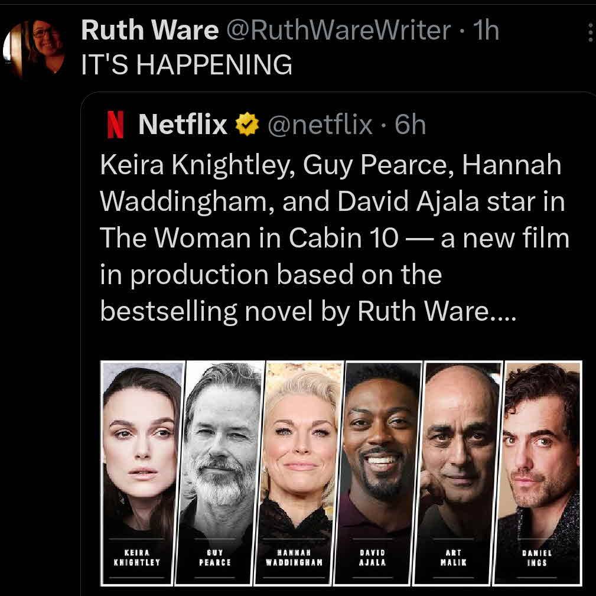Click the Ruth Ware display name
The height and width of the screenshot is (596, 596).
pyautogui.click(x=149, y=31)
